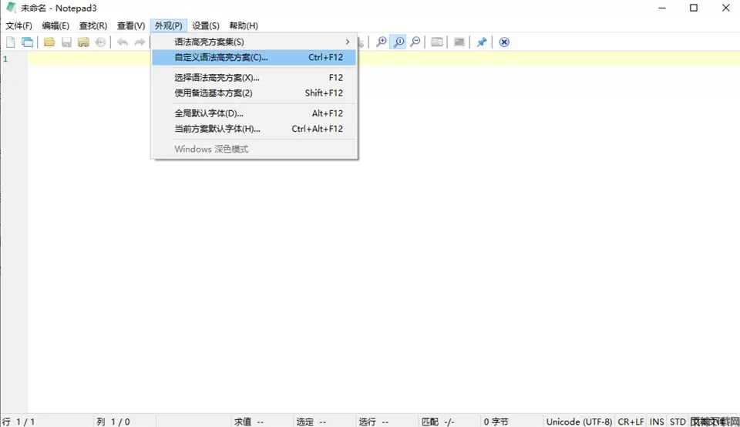Click the Undo arrow icon
Viewport: 740px width, 427px height.
123,42
